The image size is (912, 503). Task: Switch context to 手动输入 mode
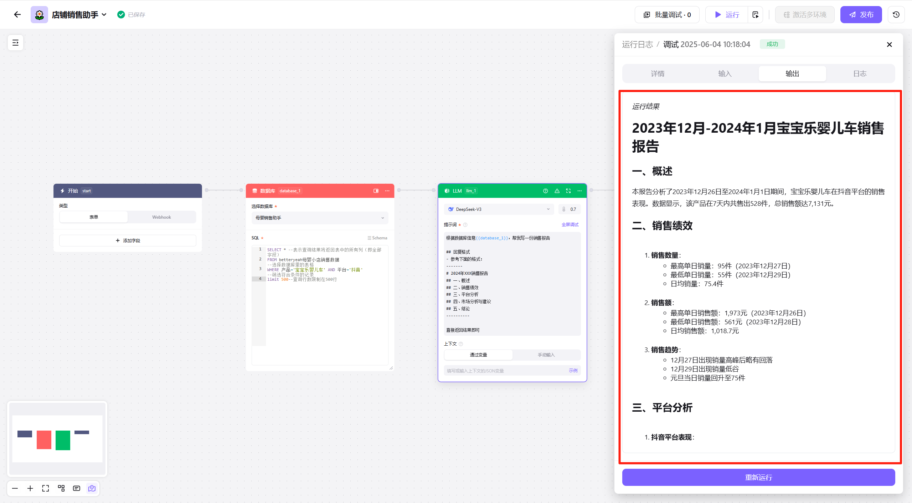click(x=546, y=355)
